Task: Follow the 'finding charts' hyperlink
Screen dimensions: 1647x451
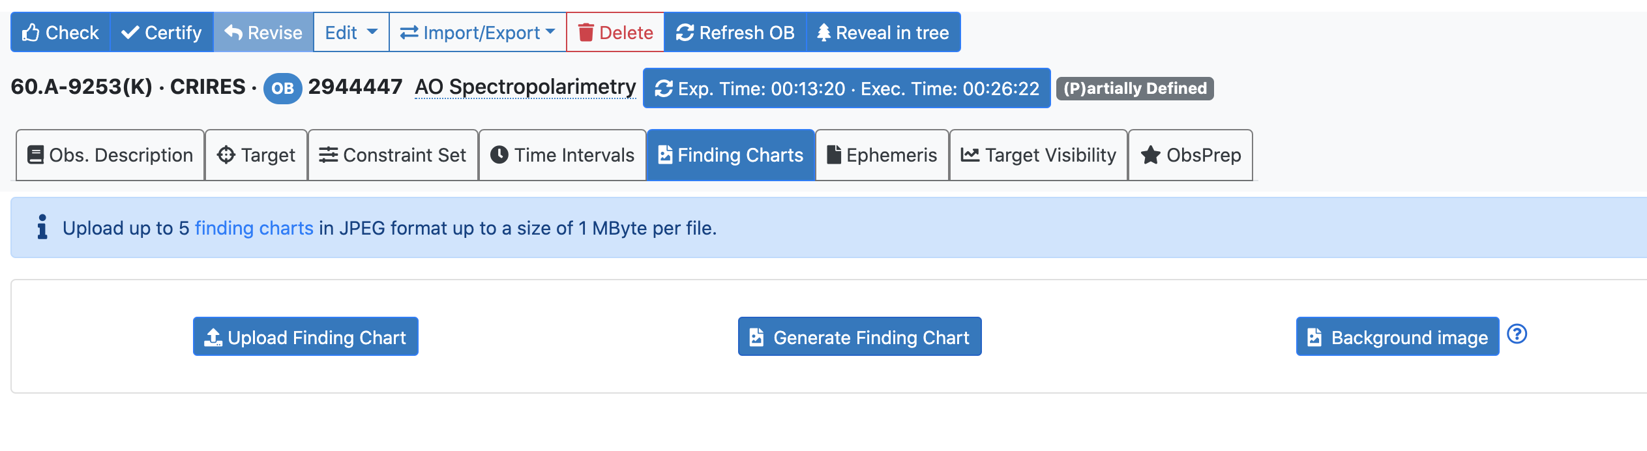Action: pyautogui.click(x=254, y=228)
